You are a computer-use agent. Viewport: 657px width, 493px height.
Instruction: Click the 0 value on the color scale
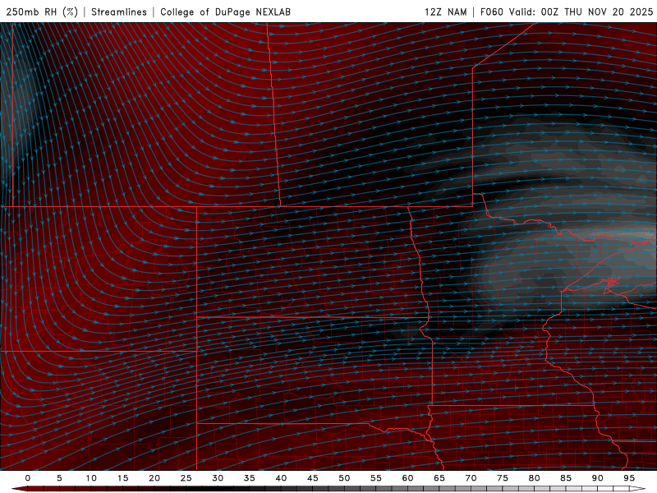pos(28,478)
